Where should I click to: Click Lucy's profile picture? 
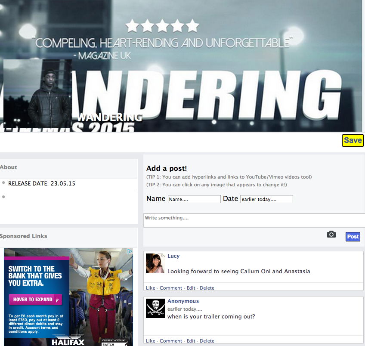155,263
